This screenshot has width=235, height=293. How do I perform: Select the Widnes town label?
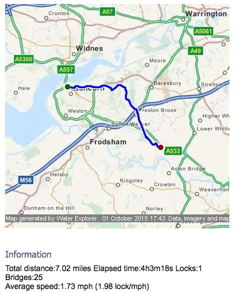89,48
